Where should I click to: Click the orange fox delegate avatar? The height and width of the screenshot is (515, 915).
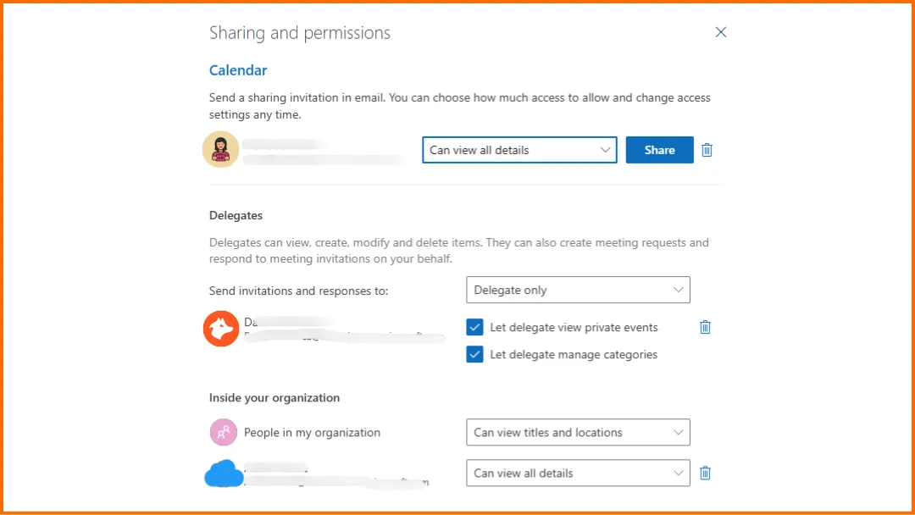221,329
